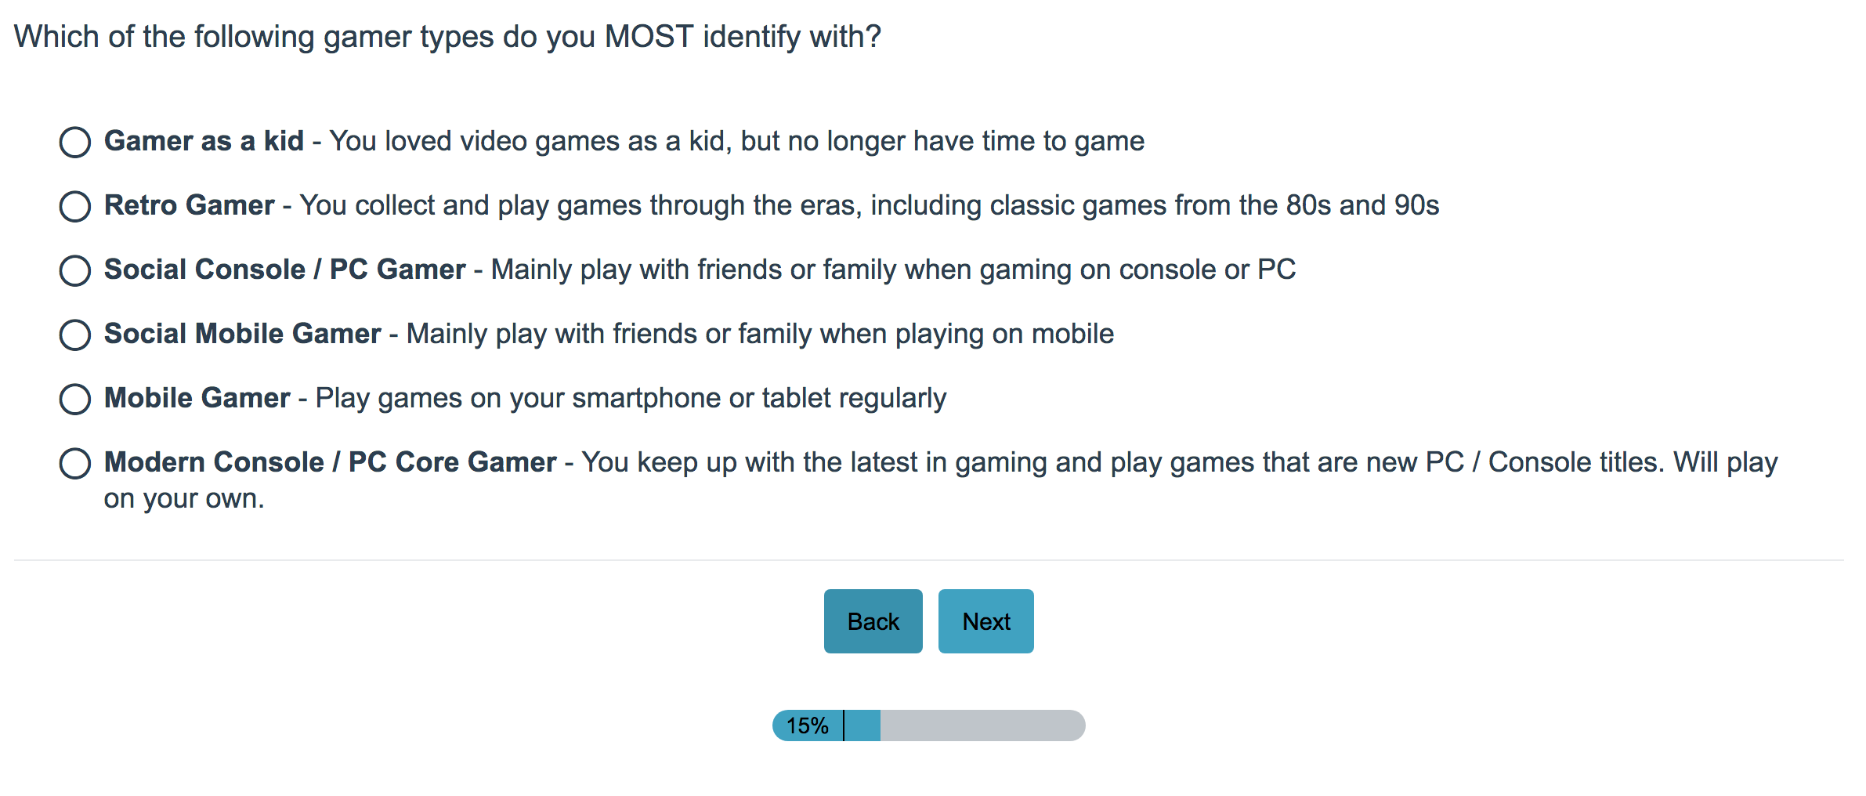The image size is (1866, 796).
Task: Choose Modern Console / PC Core Gamer radio button
Action: 75,464
